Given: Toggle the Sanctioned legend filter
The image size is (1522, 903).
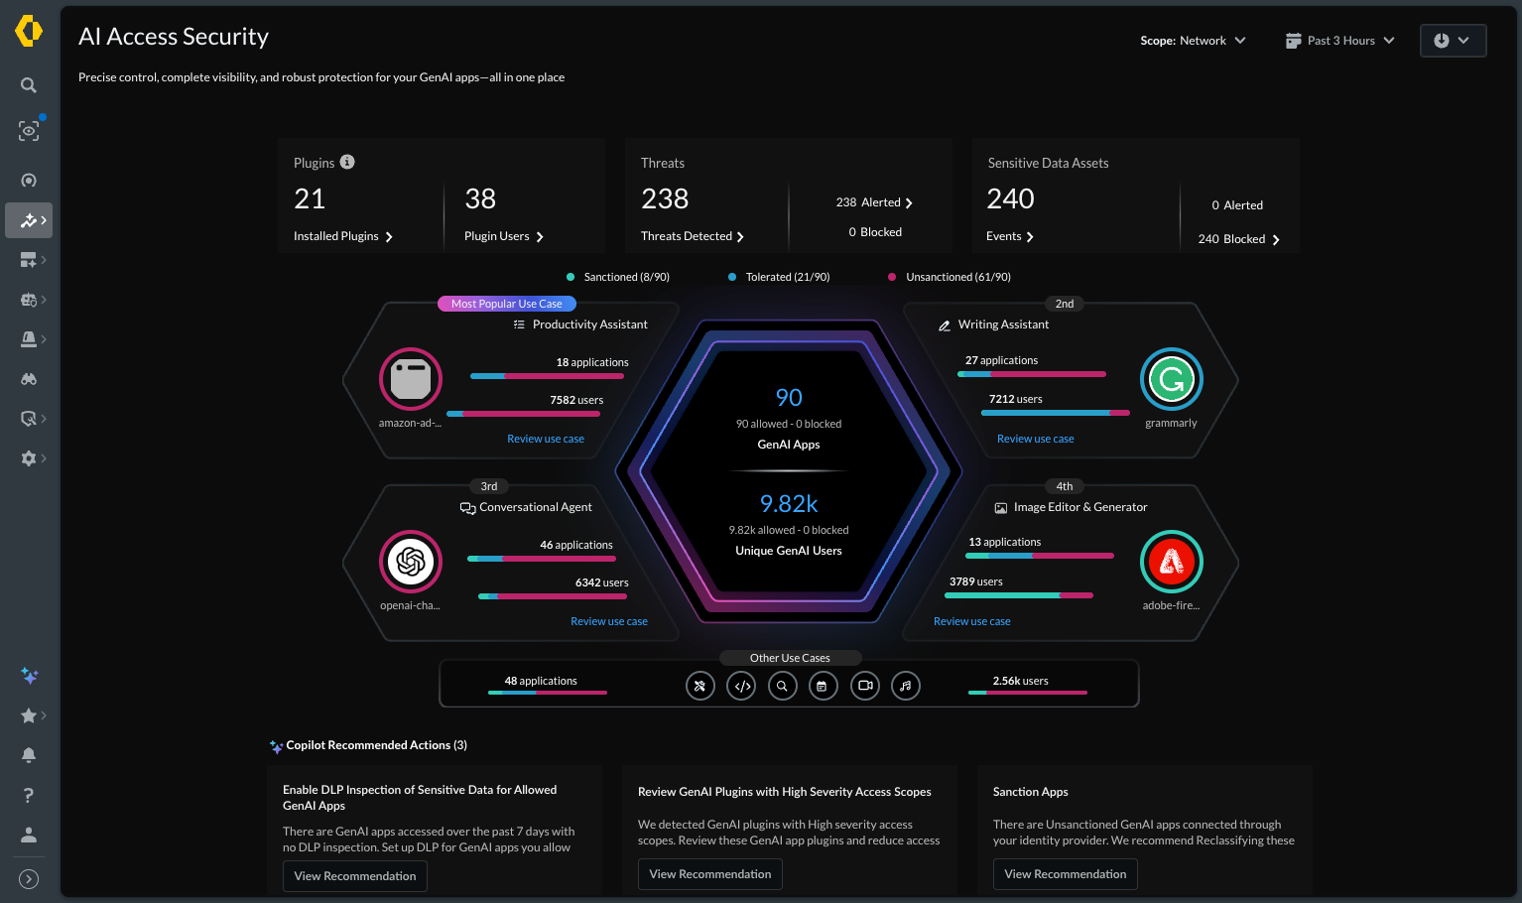Looking at the screenshot, I should click(618, 277).
